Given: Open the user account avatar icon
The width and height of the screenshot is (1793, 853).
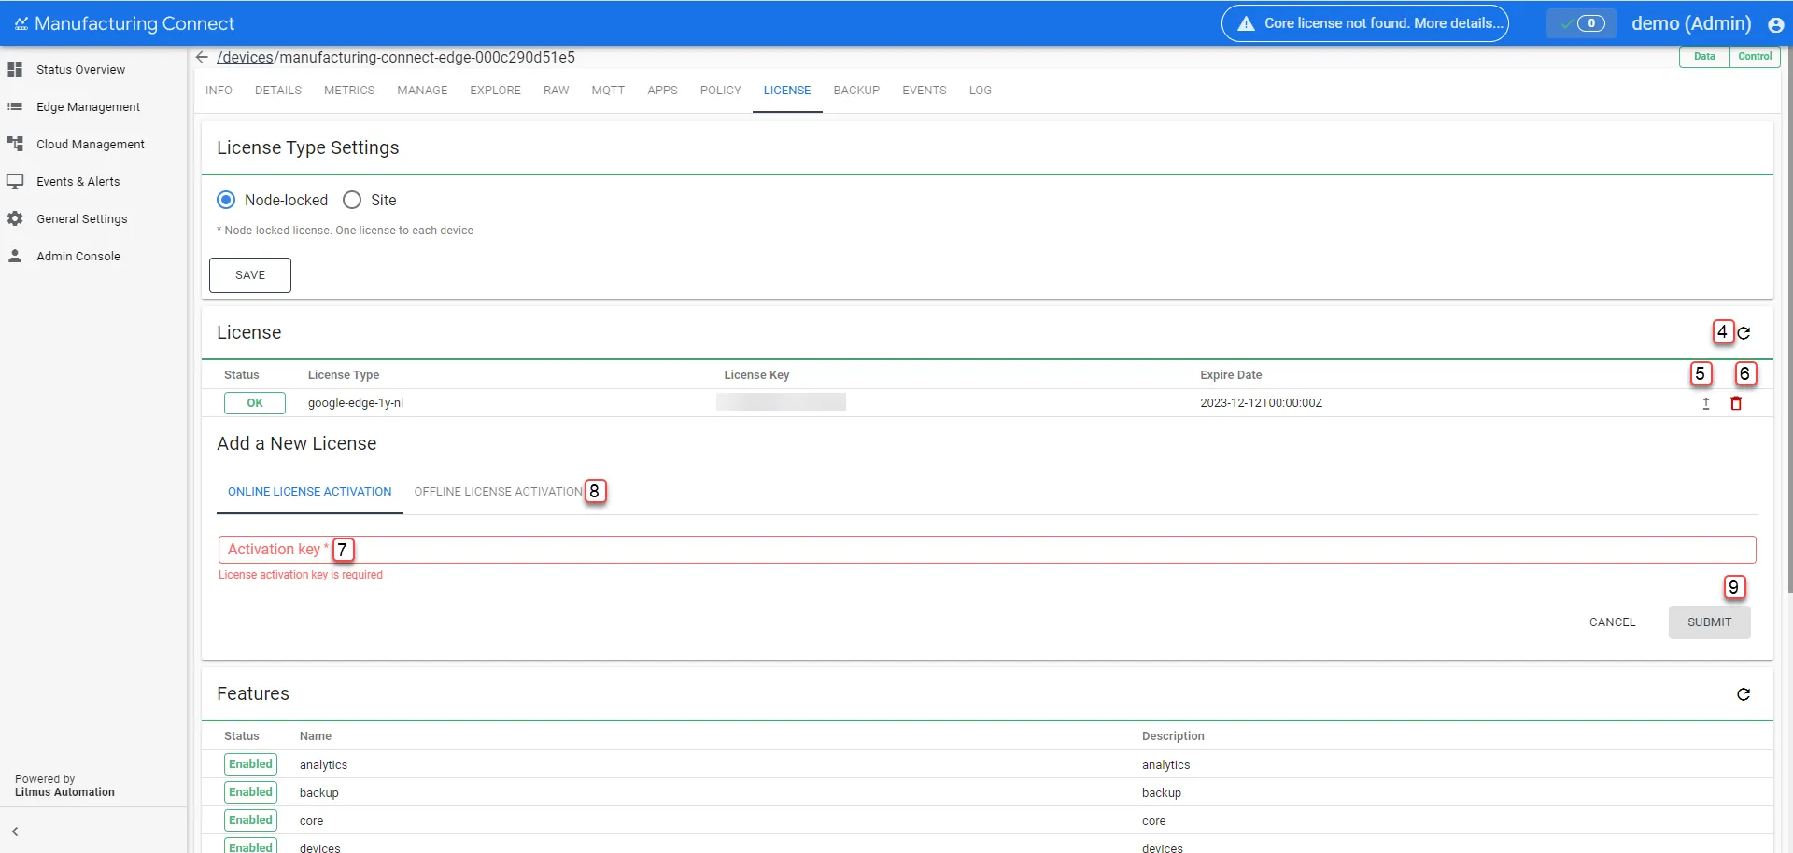Looking at the screenshot, I should [x=1775, y=25].
